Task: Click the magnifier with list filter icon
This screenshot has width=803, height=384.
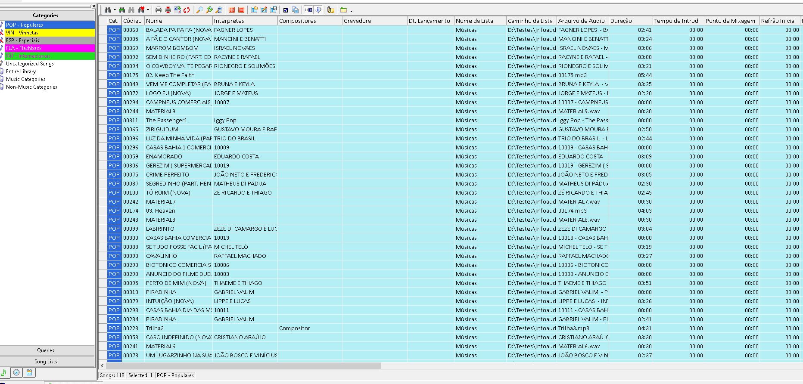Action: coord(219,10)
